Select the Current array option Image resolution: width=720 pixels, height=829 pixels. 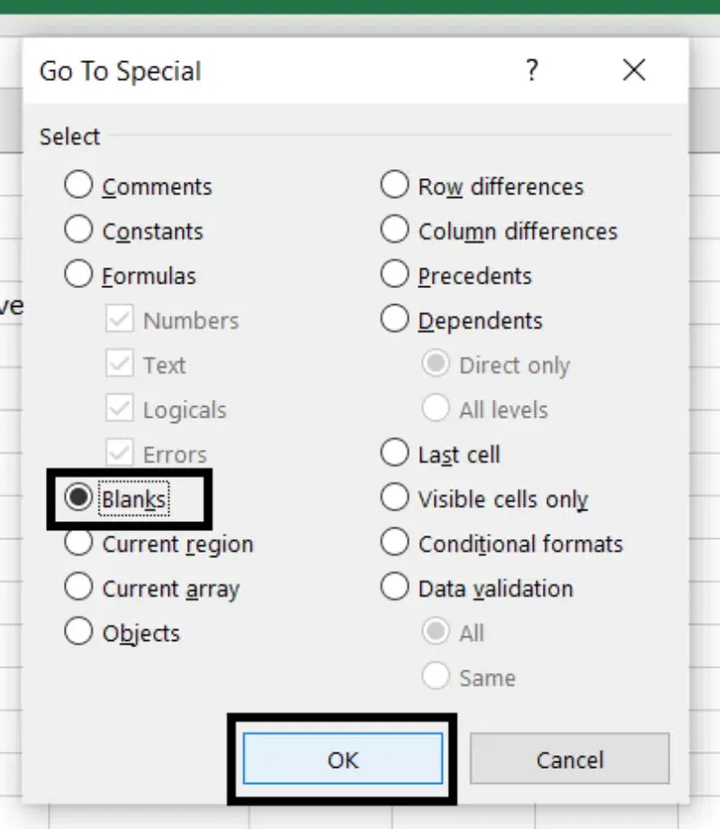(79, 588)
